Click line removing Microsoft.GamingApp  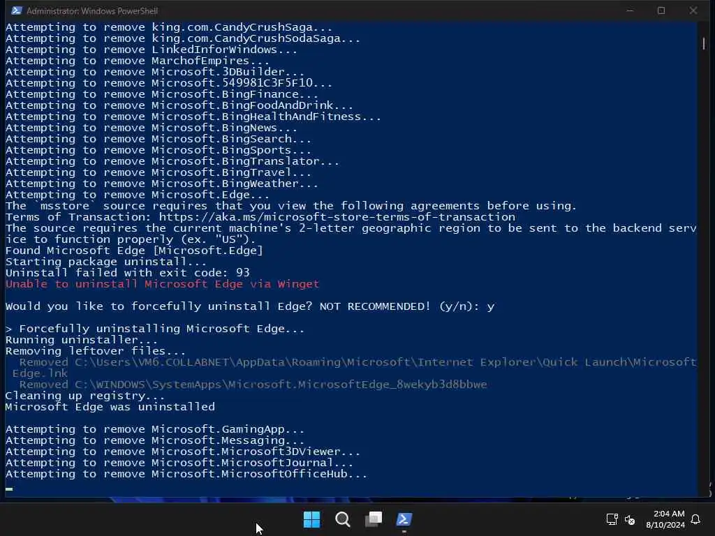[155, 429]
